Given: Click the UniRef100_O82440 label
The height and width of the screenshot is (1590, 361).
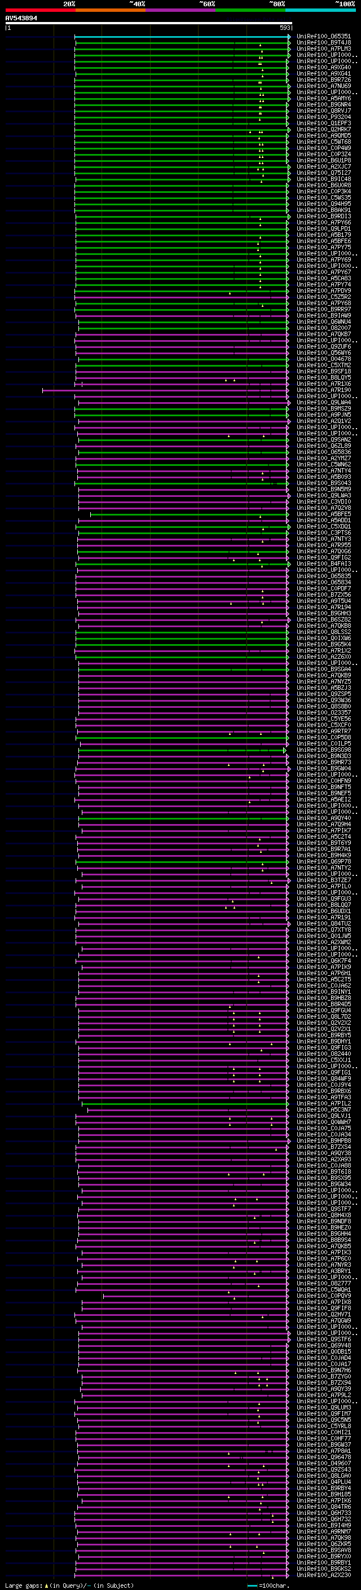Looking at the screenshot, I should pos(323,1054).
